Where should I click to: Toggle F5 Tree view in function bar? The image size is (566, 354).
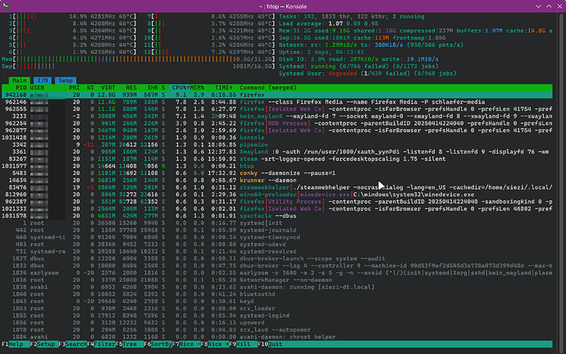coord(130,344)
